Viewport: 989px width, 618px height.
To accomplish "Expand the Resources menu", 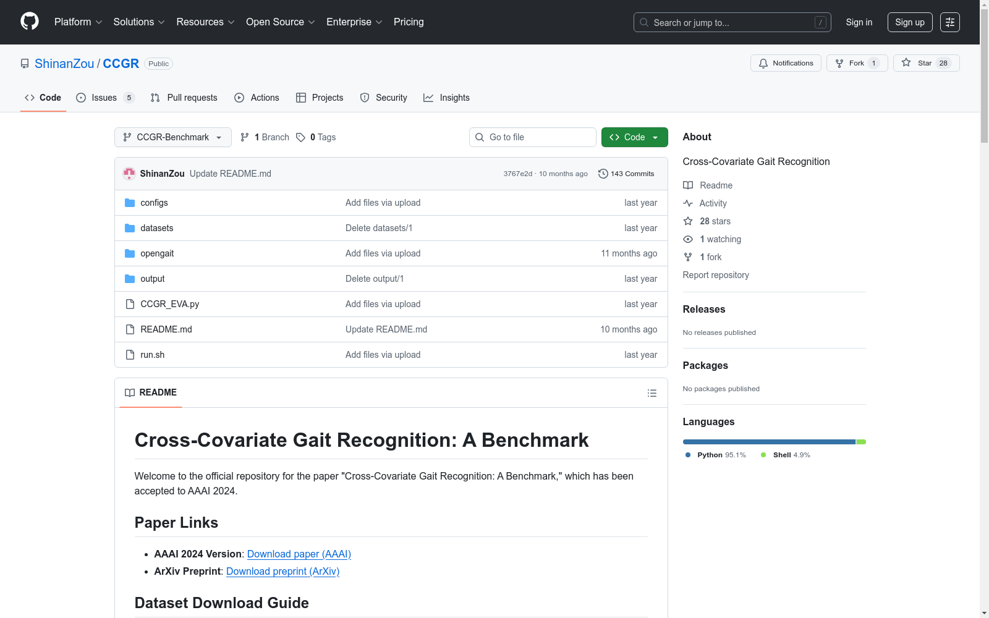I will coord(205,22).
